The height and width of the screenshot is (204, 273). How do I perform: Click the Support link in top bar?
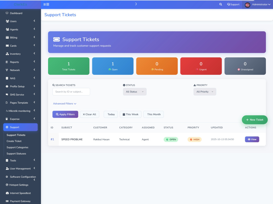pyautogui.click(x=233, y=5)
